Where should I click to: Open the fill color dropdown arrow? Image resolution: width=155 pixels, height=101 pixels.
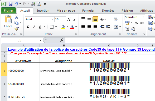(x=67, y=27)
